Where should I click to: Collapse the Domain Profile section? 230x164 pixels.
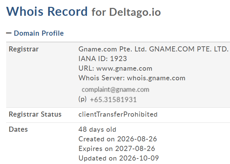click(x=9, y=33)
